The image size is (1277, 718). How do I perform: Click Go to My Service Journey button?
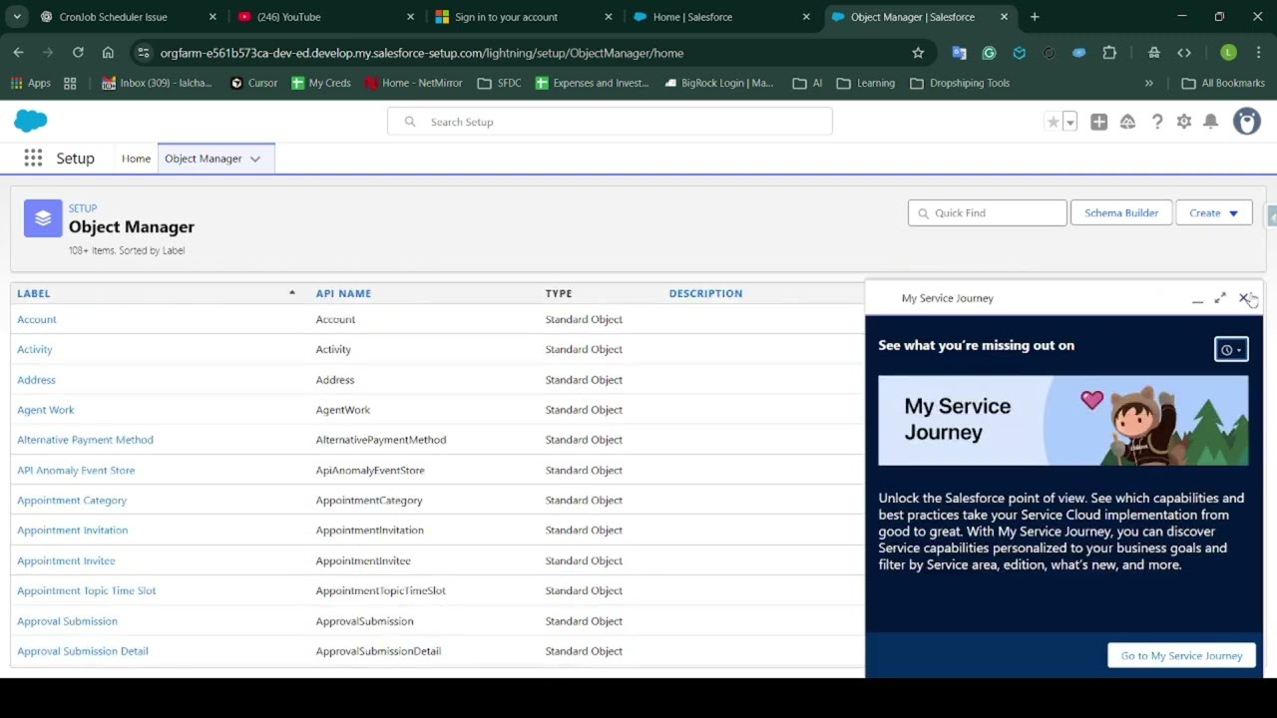tap(1181, 655)
